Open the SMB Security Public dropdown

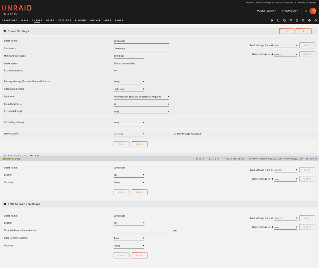click(x=129, y=246)
